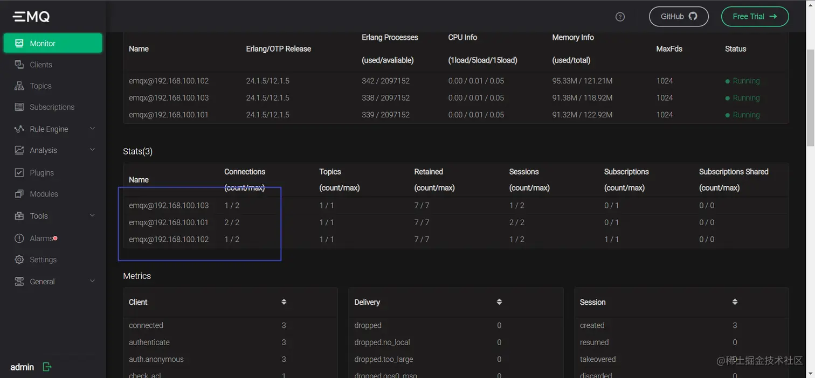This screenshot has width=815, height=378.
Task: Click the Subscriptions sidebar icon
Action: point(19,107)
